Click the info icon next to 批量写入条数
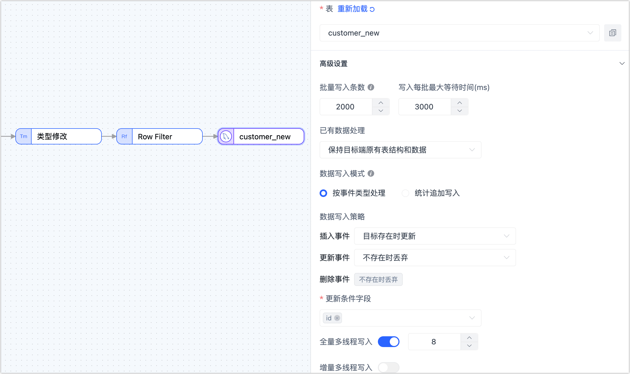 [371, 87]
